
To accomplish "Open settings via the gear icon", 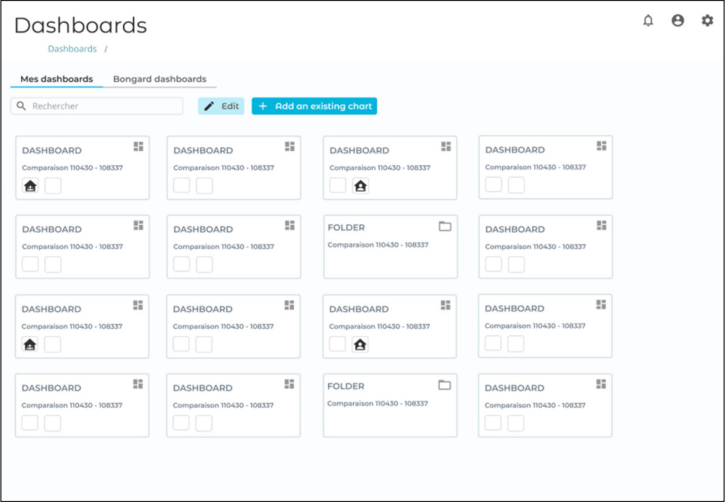I will tap(707, 20).
